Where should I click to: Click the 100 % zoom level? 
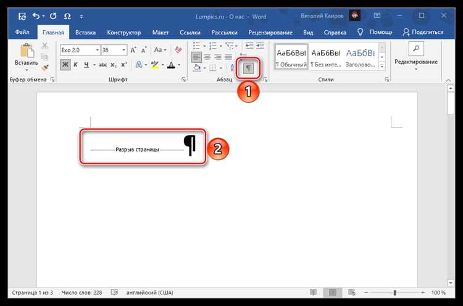coord(438,292)
